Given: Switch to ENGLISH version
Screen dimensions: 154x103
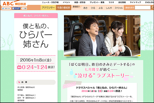Looking at the screenshot, I should 149,2.
